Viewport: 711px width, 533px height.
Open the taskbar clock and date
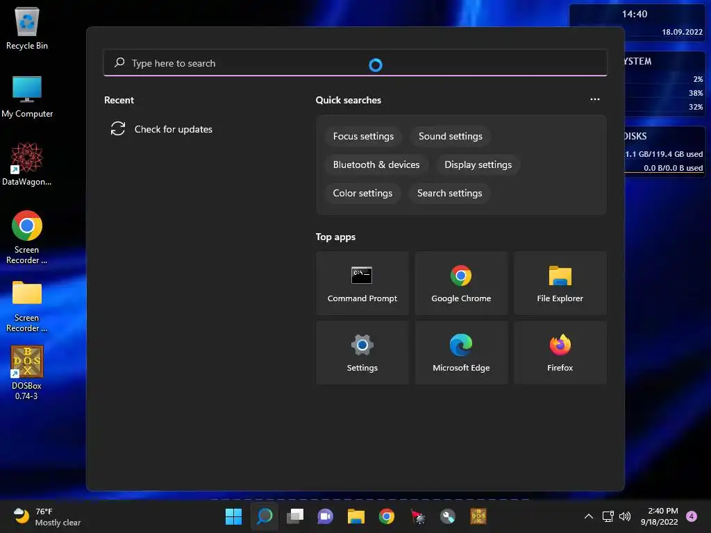tap(660, 516)
